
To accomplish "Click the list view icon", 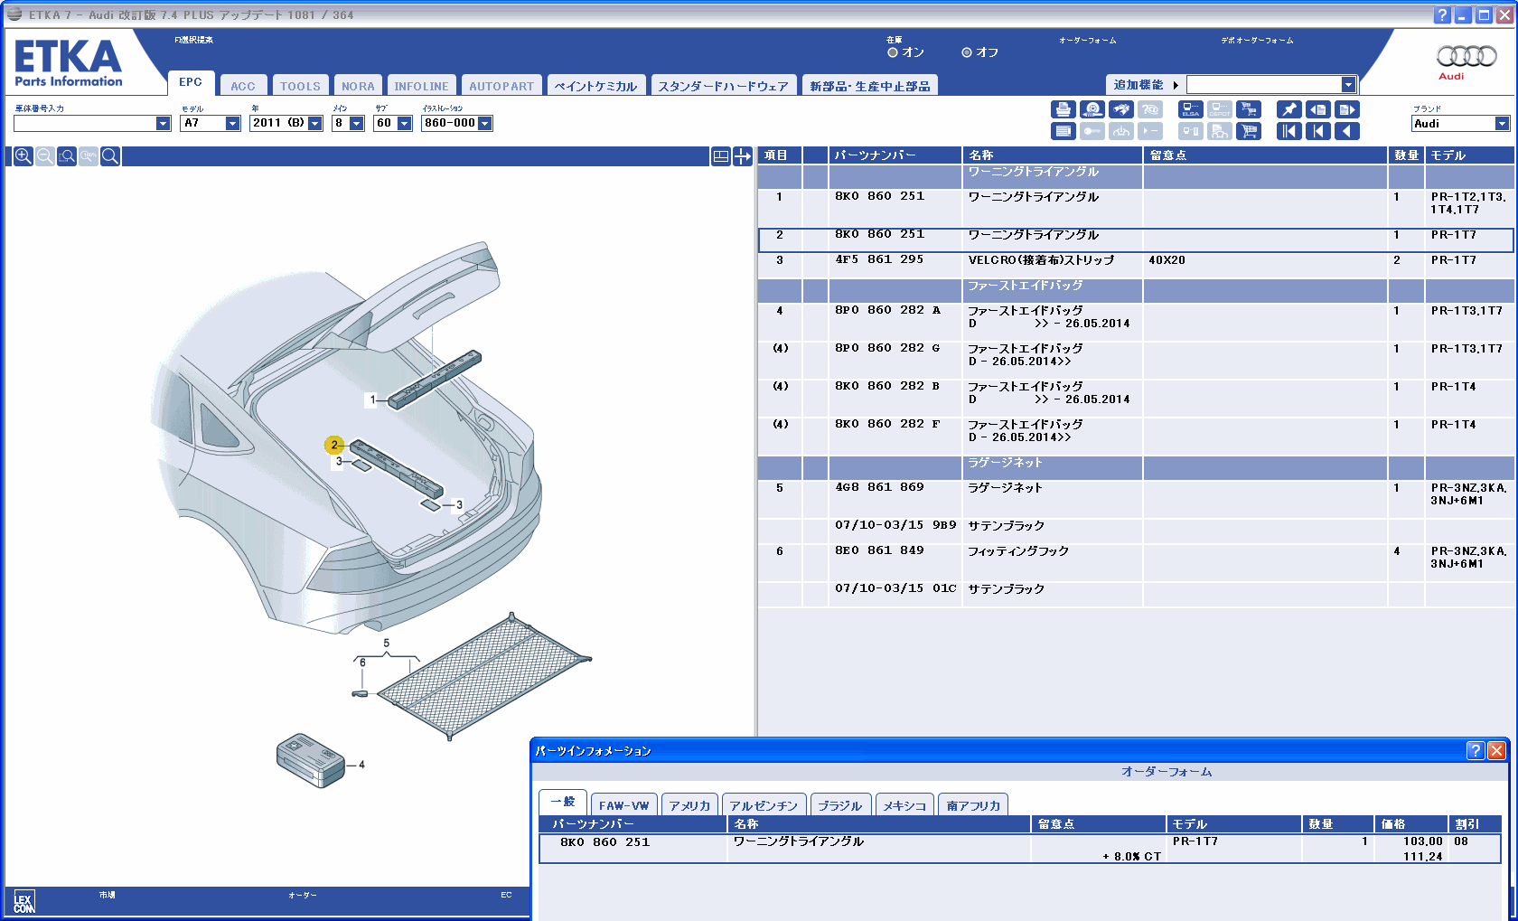I will coord(1064,131).
